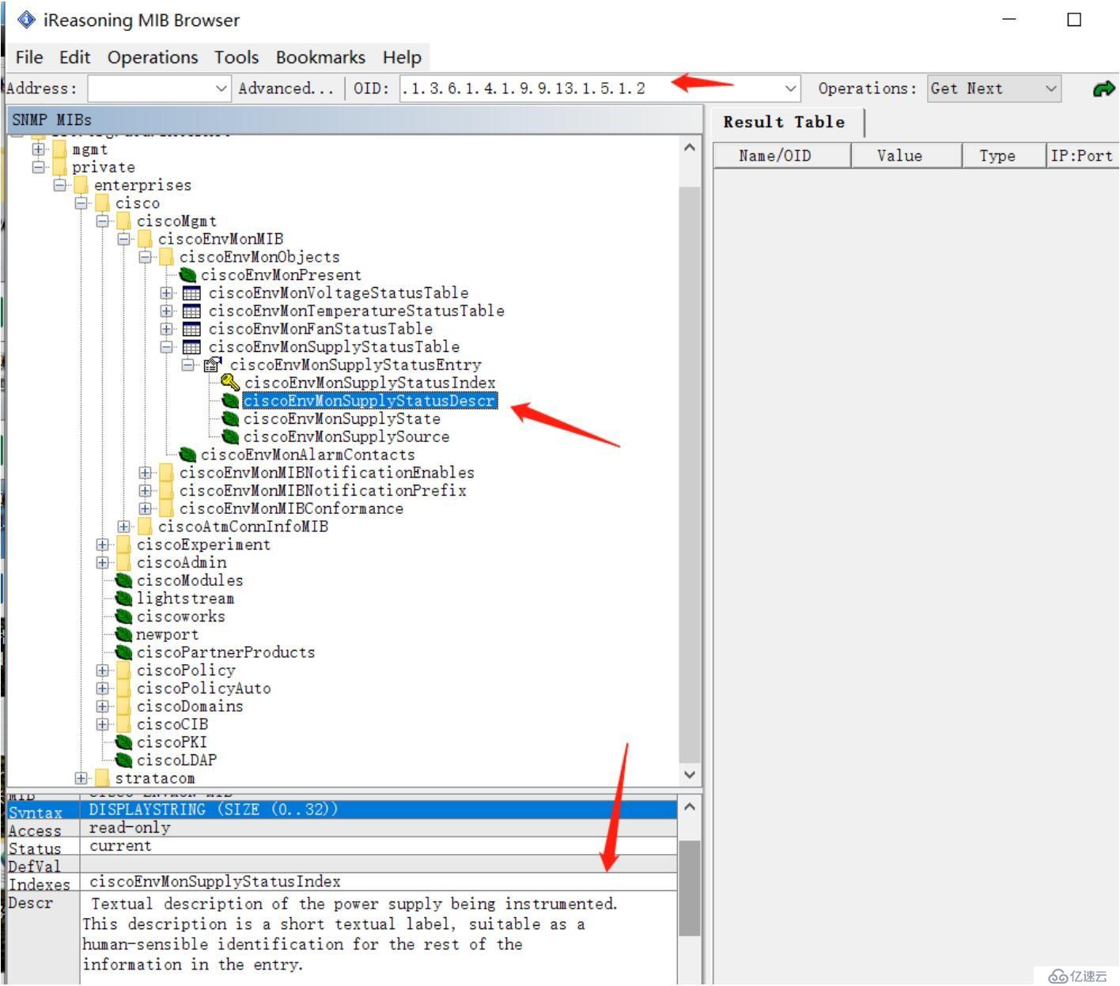The height and width of the screenshot is (986, 1120).
Task: Expand the ciscoEnvMonMIBNotificationEnables node
Action: pyautogui.click(x=145, y=473)
